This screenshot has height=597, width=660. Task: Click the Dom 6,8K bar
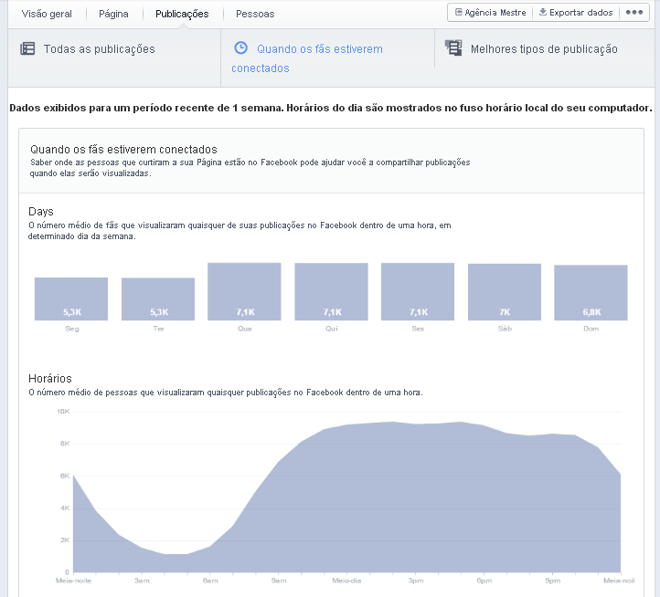tap(591, 293)
